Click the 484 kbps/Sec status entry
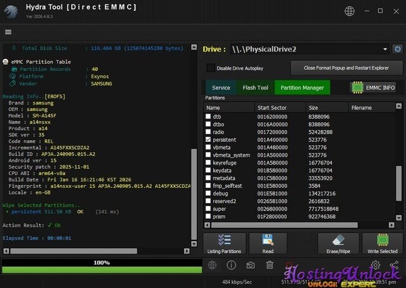 click(237, 282)
